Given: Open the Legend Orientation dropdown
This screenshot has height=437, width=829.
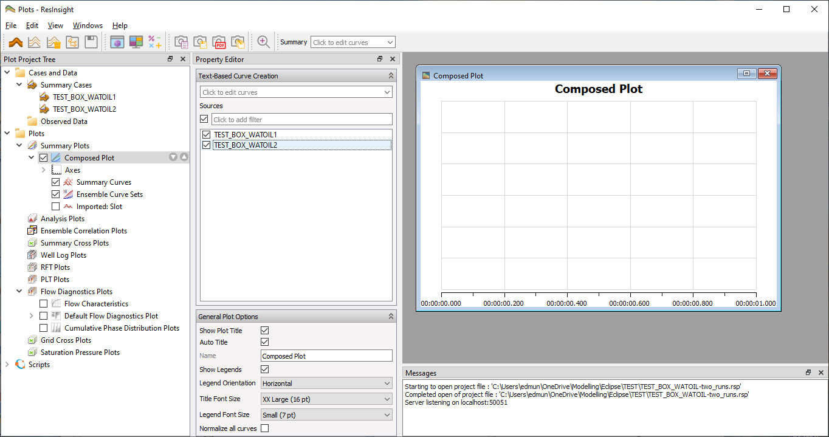Looking at the screenshot, I should point(326,384).
